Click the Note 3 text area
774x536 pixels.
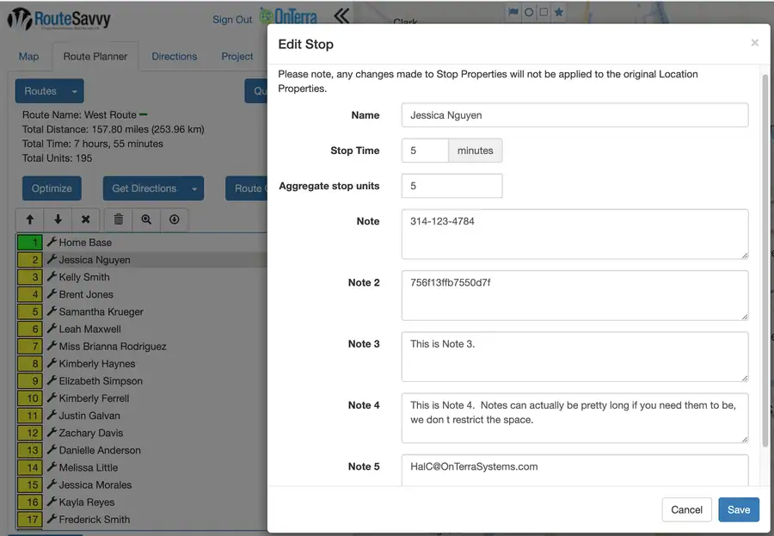574,357
